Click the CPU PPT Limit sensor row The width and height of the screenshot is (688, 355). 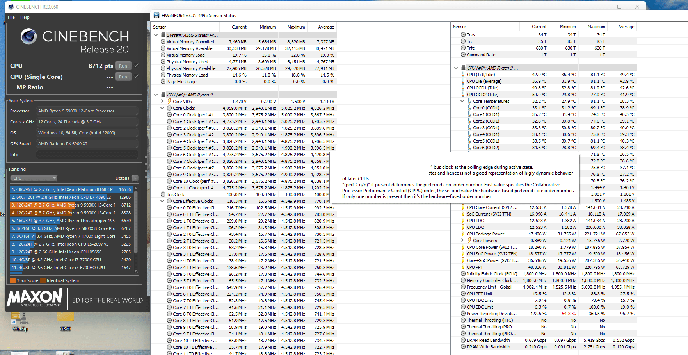tap(548, 294)
